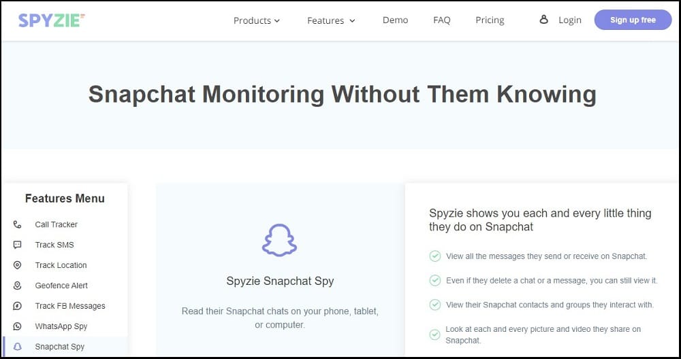Screen dimensions: 681x359
Task: Click 'View their Snapchat contacts and groups' text
Action: coord(550,305)
